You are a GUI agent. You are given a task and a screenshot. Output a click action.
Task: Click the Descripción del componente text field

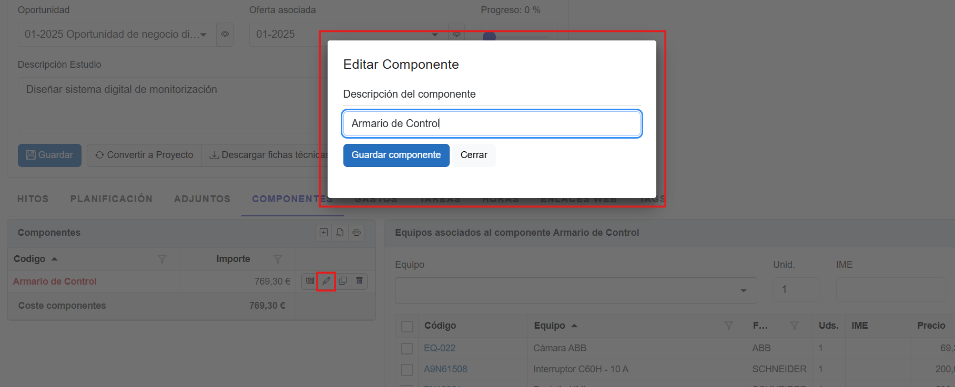tap(492, 123)
